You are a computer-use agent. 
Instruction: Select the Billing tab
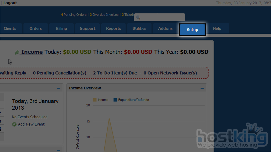pyautogui.click(x=62, y=29)
